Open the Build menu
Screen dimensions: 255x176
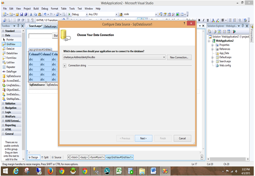pyautogui.click(x=36, y=8)
